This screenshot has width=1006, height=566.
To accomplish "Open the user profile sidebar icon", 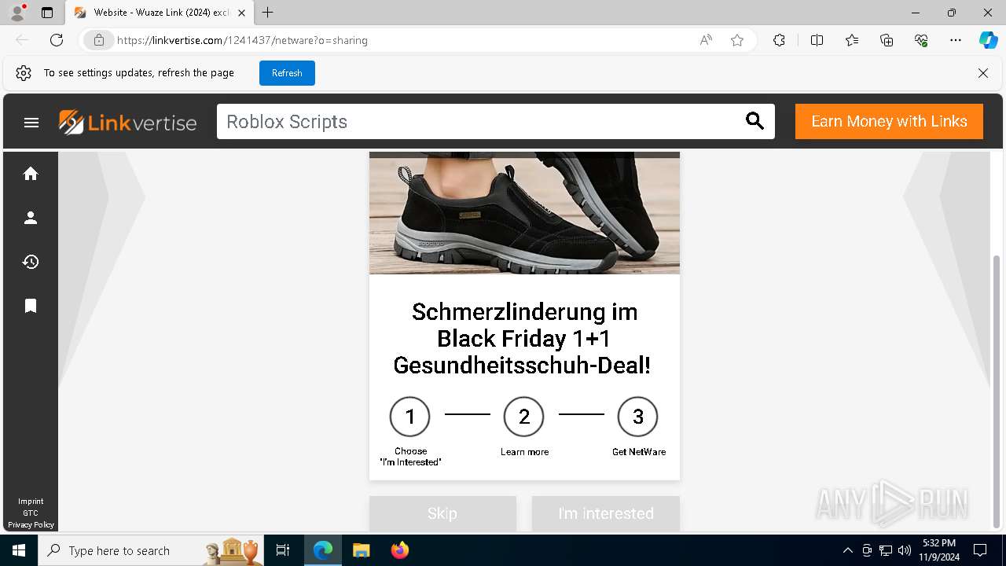I will (x=31, y=218).
